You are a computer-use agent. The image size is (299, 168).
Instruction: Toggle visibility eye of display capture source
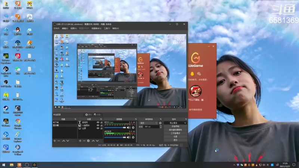click(98, 128)
